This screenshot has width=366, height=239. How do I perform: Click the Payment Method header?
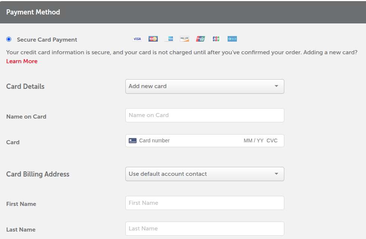coord(33,12)
